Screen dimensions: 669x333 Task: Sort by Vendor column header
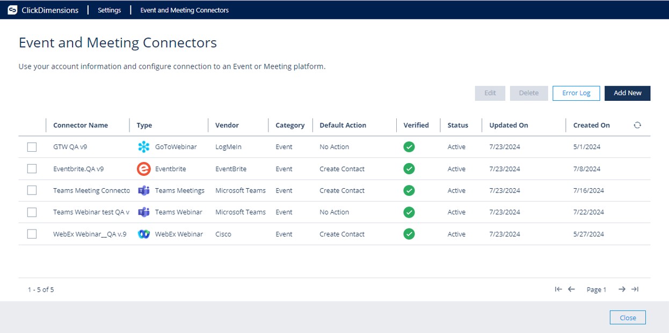(x=227, y=125)
